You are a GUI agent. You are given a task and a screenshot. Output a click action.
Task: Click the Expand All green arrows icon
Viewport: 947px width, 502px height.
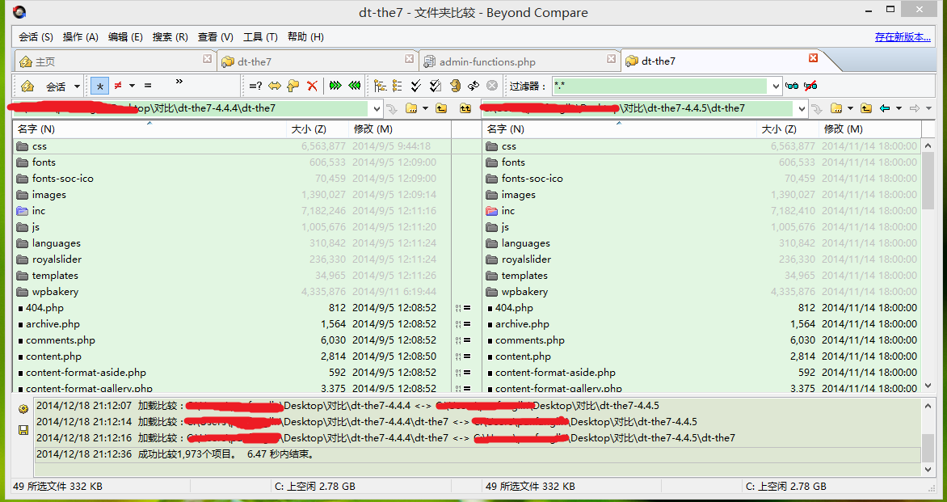coord(335,86)
